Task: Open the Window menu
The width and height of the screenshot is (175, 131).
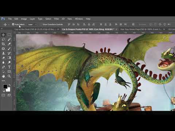Action: (79, 19)
